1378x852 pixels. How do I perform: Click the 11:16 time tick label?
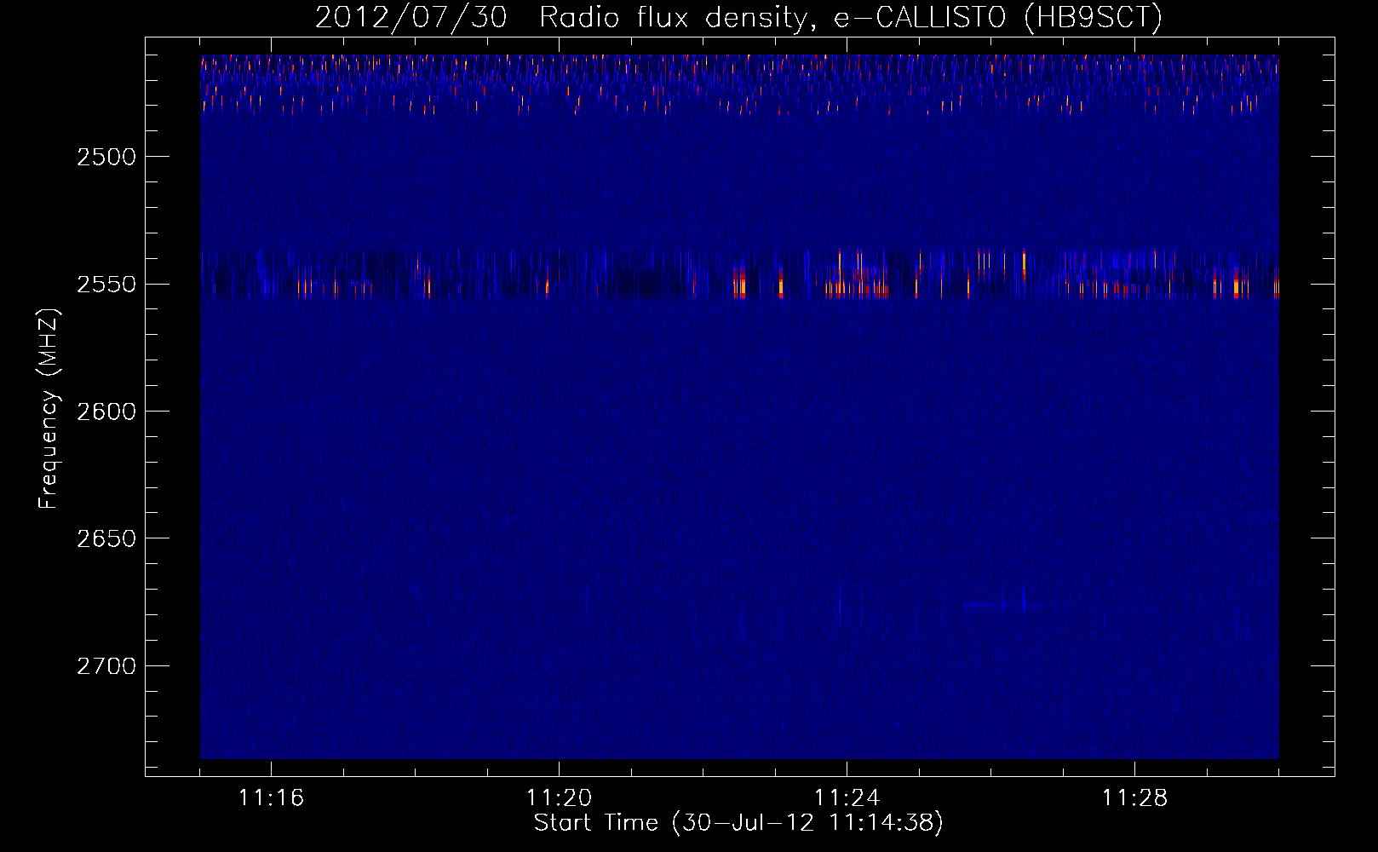coord(271,797)
